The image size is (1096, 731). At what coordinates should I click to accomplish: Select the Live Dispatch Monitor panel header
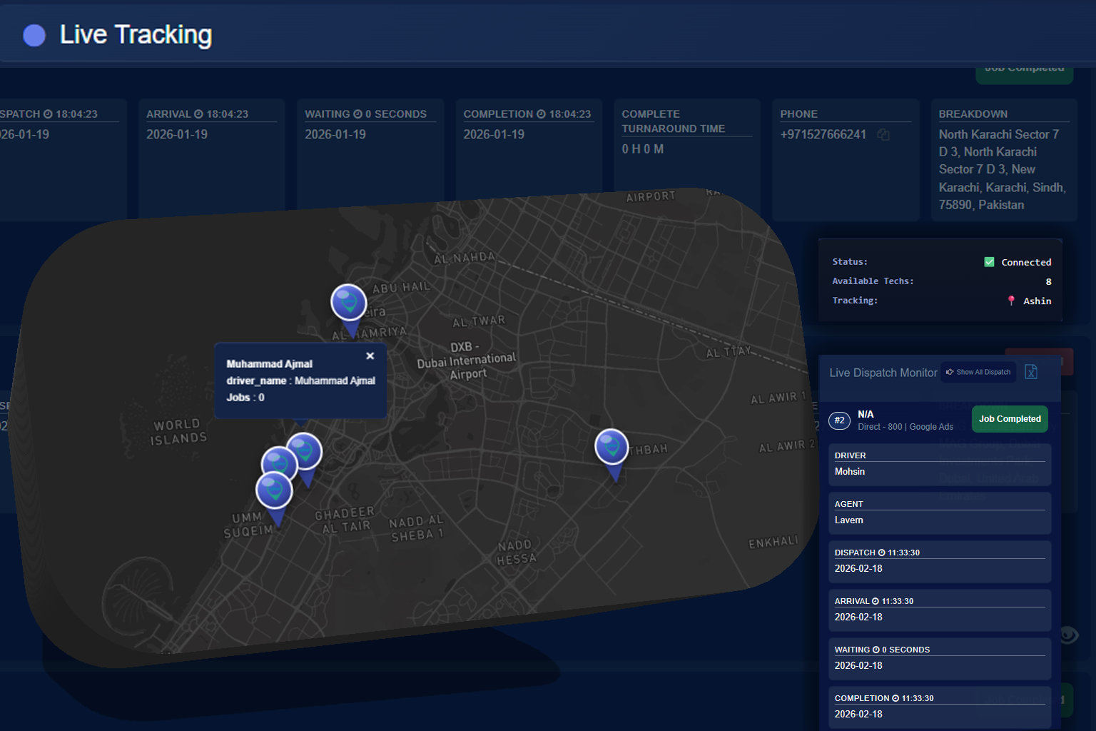pos(883,373)
